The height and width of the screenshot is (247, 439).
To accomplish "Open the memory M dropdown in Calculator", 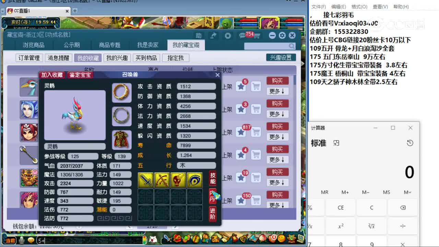I will pos(407,192).
